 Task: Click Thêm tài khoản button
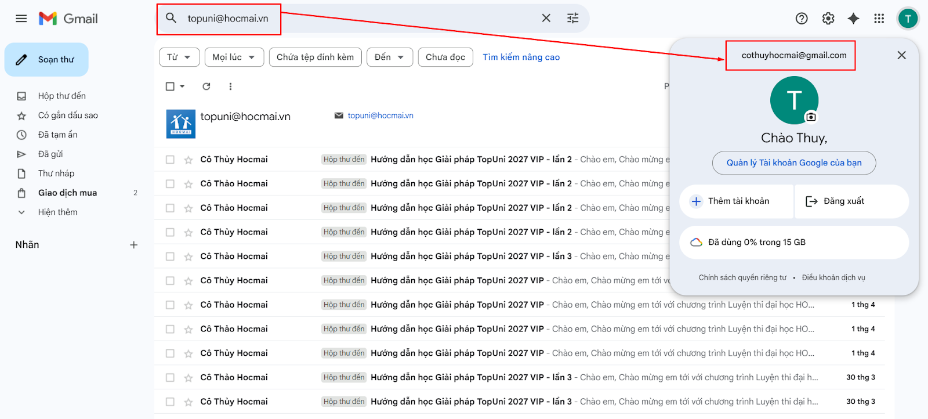(736, 201)
